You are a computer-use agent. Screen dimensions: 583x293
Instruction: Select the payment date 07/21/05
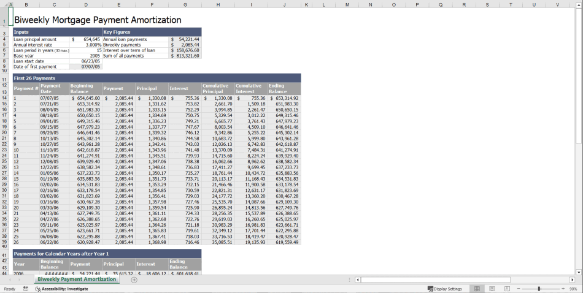point(54,104)
